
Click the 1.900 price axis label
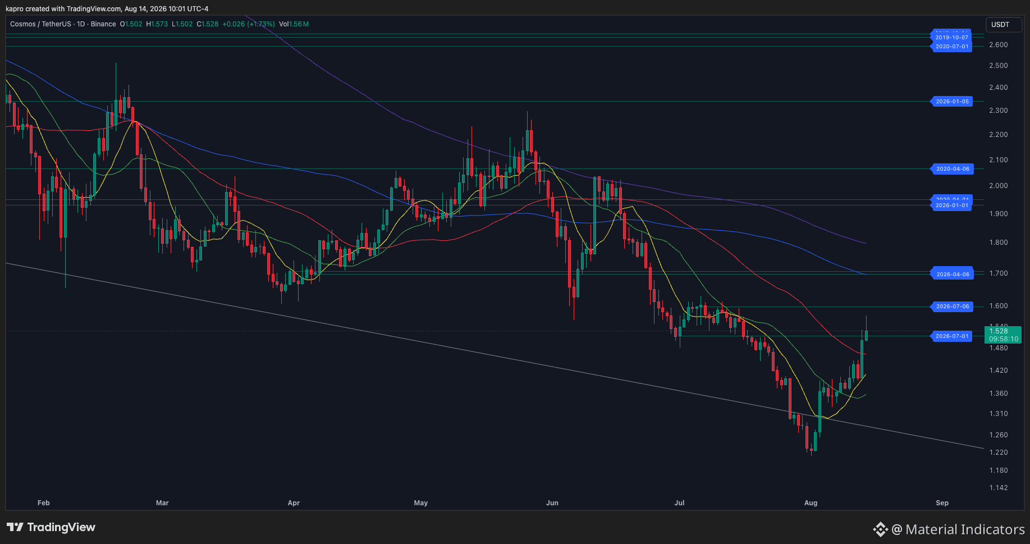coord(998,214)
